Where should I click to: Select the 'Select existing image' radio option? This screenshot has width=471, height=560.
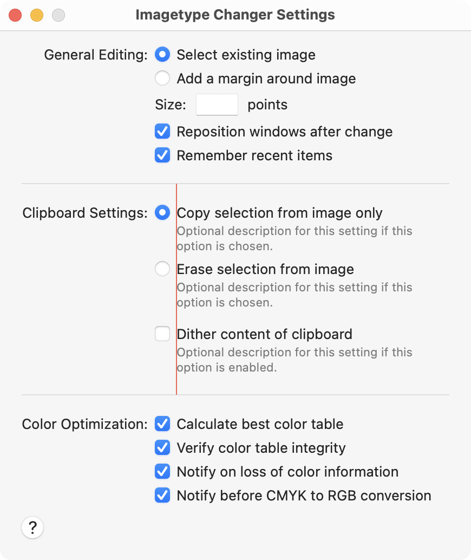tap(162, 55)
